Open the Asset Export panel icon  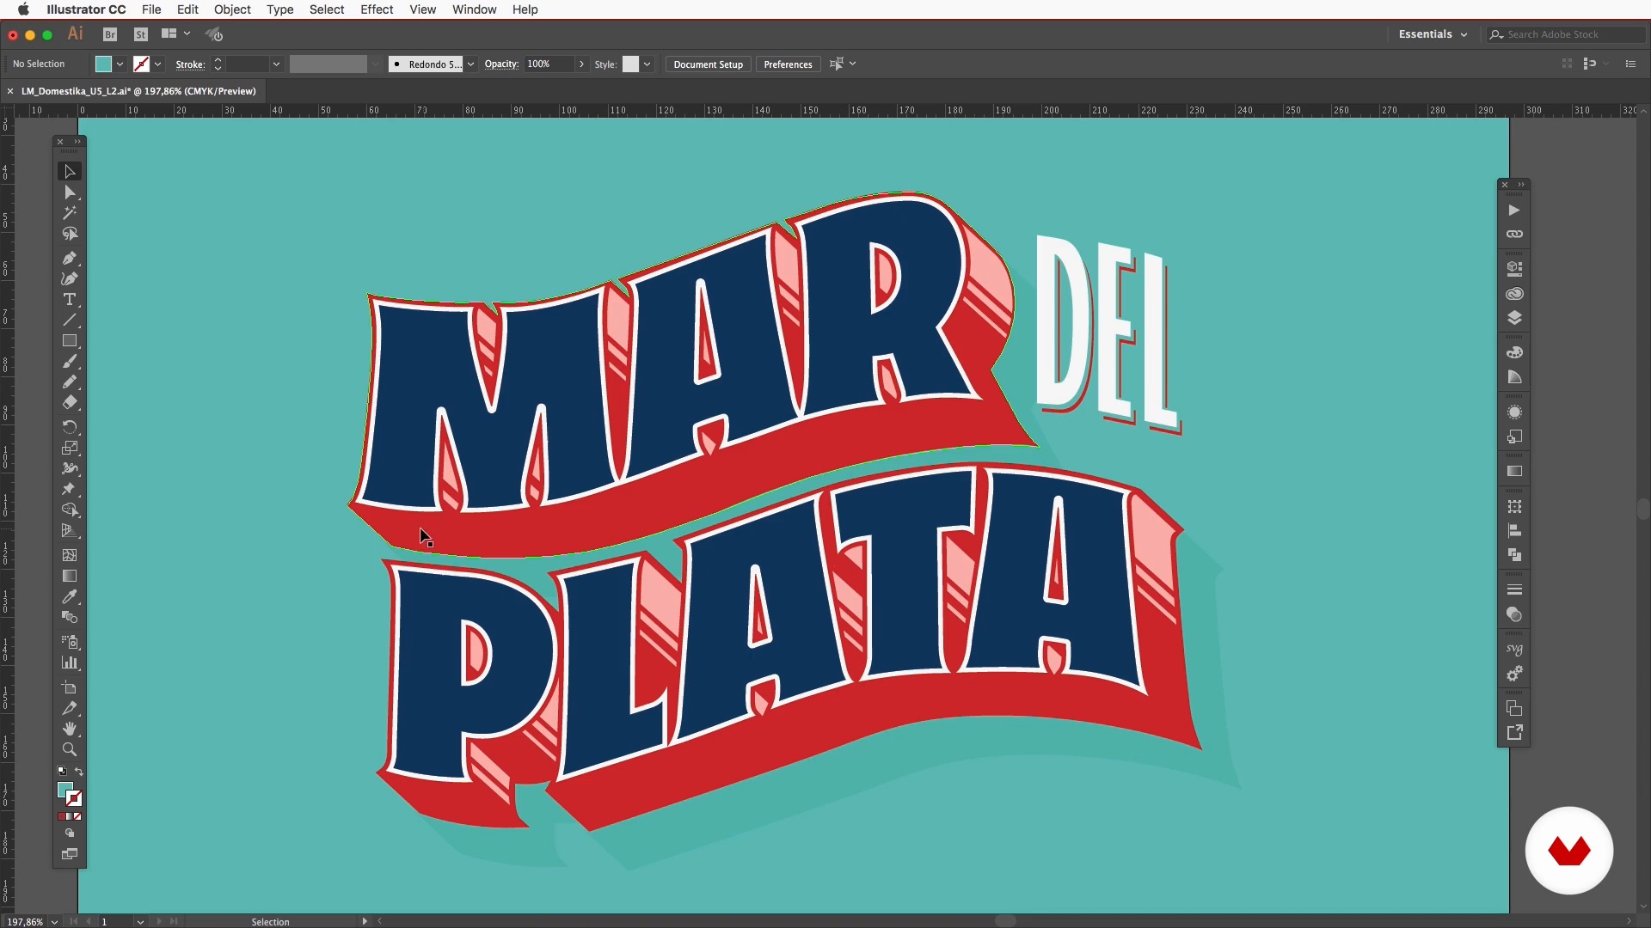point(1514,732)
